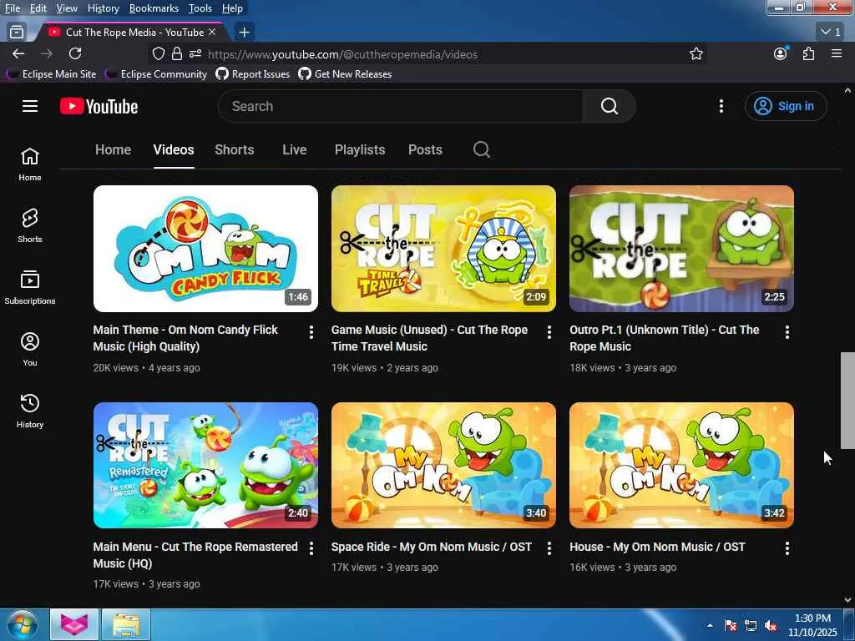Open options for Om Nom Candy Flick video

(x=311, y=332)
